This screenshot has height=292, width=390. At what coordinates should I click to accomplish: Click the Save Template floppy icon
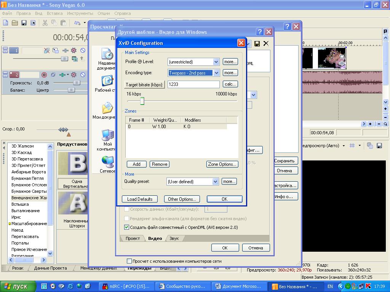(x=257, y=44)
